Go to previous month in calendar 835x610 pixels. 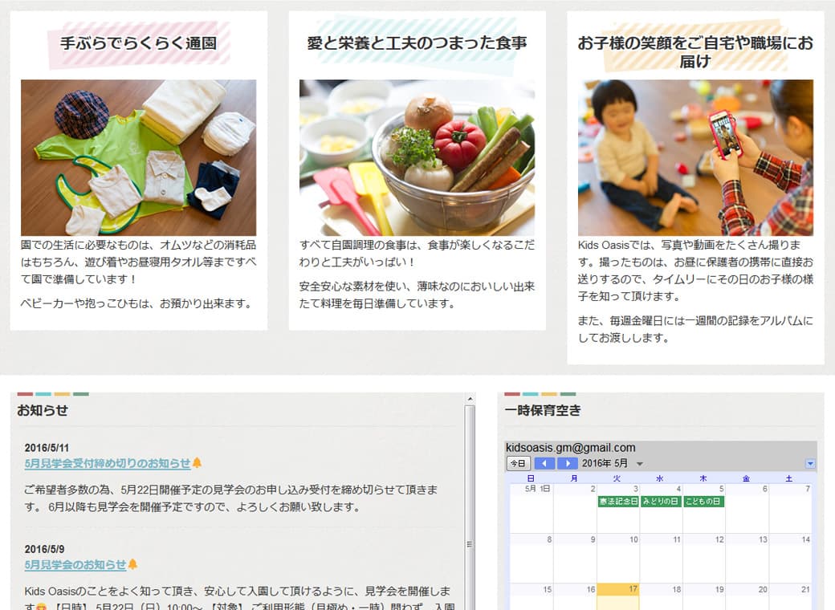tap(544, 463)
